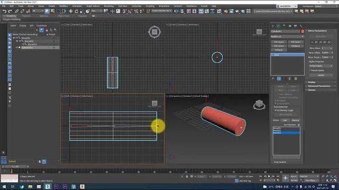Click the Remove modifier trash icon
This screenshot has width=339, height=190.
click(290, 79)
